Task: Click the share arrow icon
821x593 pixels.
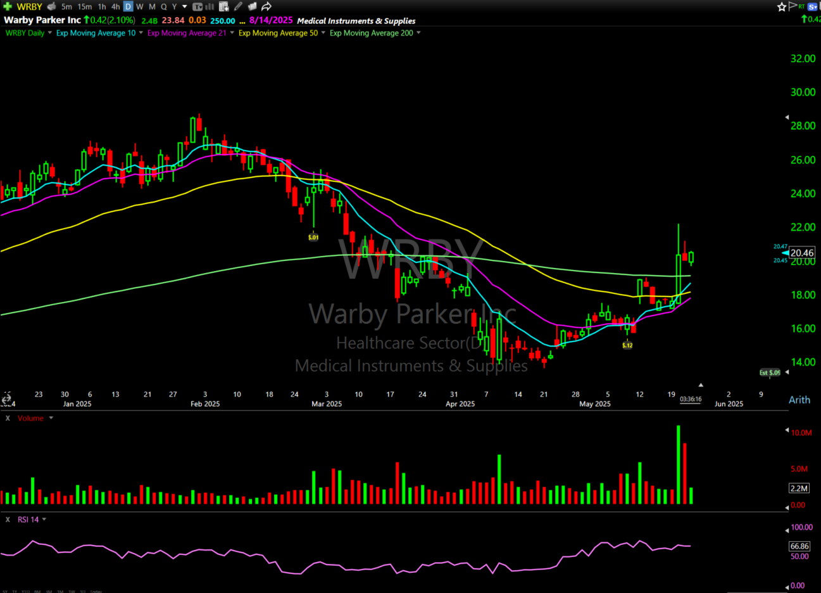Action: [x=266, y=6]
